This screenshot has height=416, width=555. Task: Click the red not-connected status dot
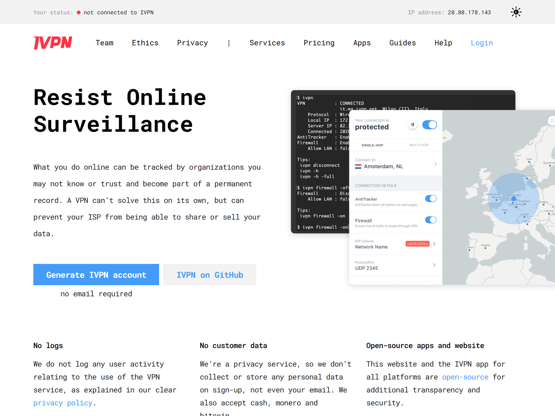79,12
